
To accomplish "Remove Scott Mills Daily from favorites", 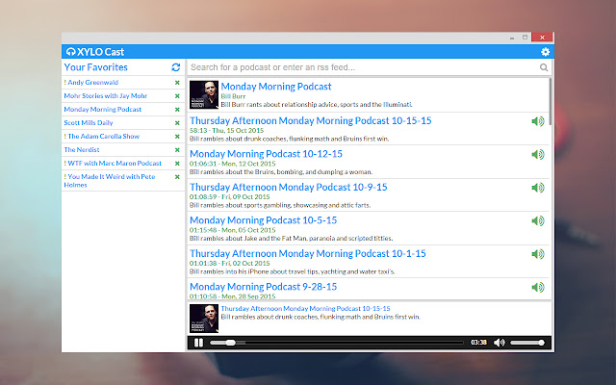I will coord(177,123).
